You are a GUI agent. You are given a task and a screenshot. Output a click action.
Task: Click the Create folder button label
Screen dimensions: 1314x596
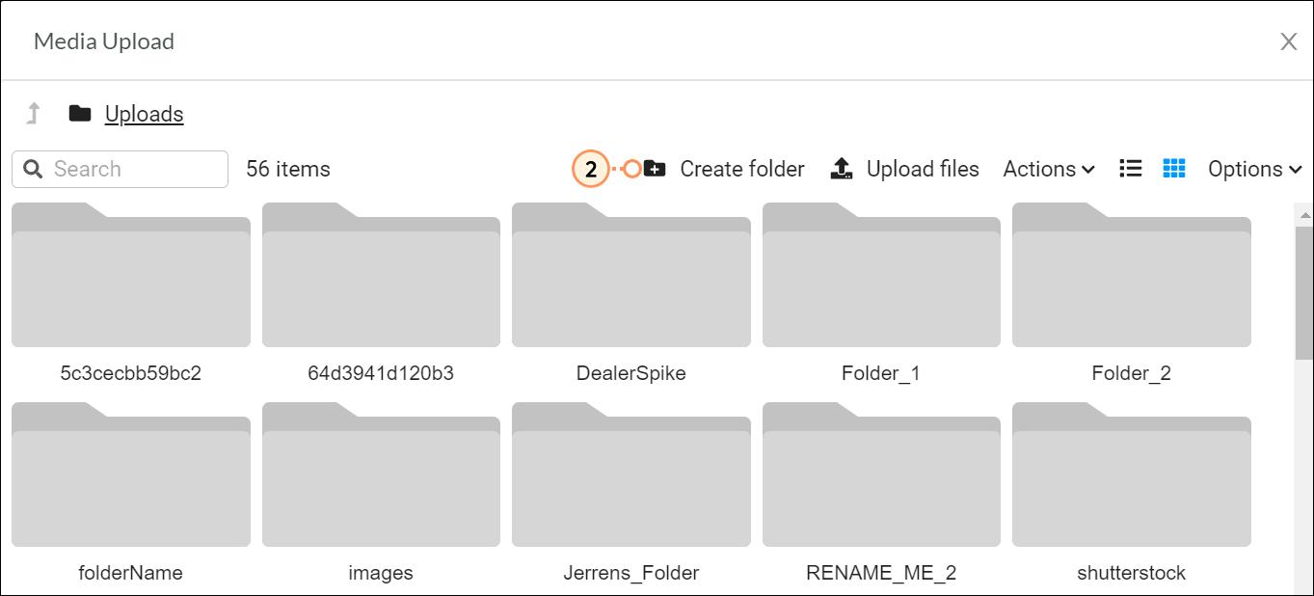tap(742, 169)
